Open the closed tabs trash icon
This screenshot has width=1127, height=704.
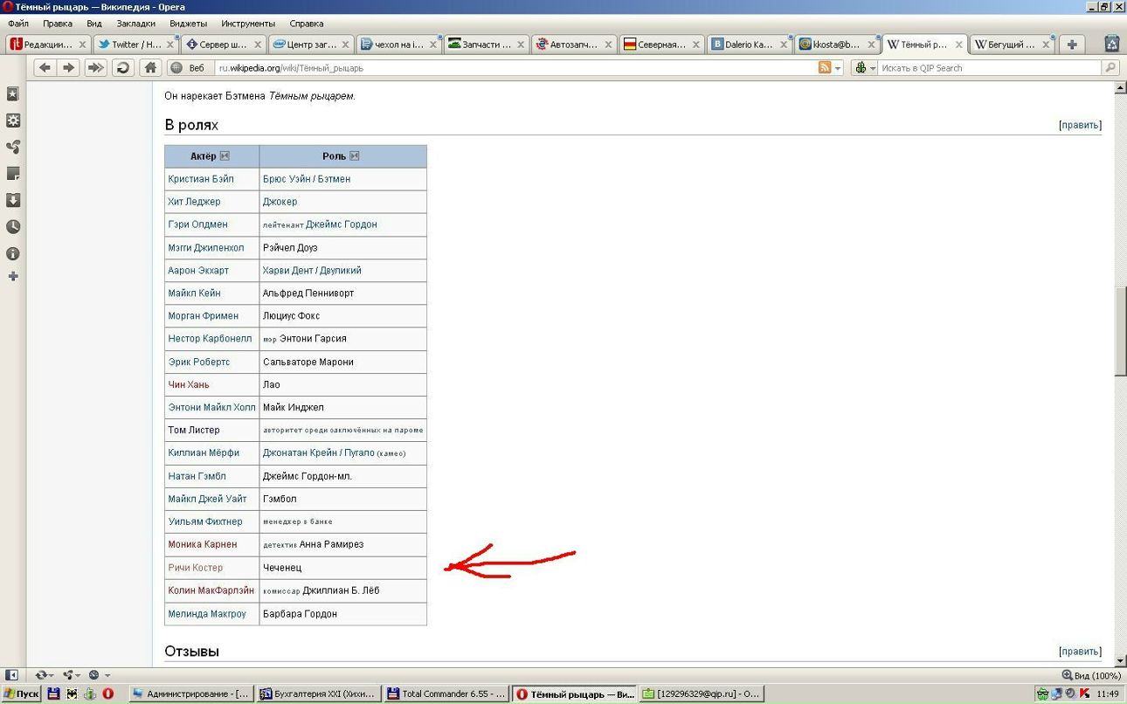coord(1112,44)
